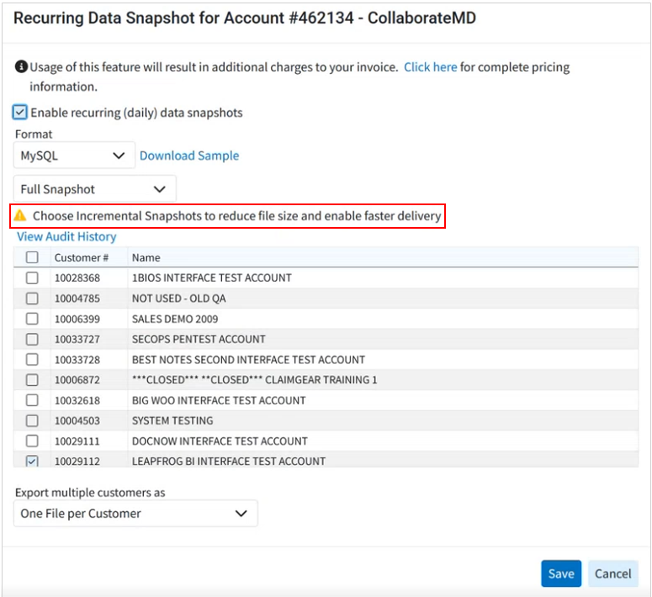
Task: Click the yellow warning triangle icon
Action: tap(20, 215)
